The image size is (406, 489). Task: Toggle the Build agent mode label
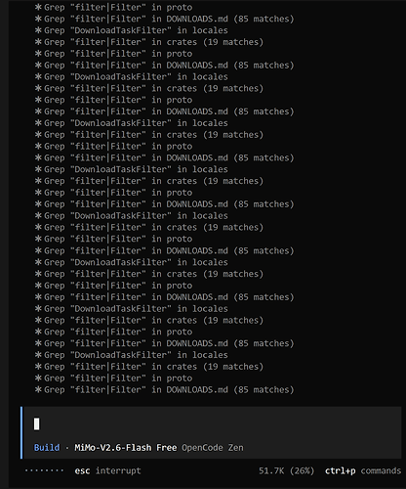coord(47,448)
